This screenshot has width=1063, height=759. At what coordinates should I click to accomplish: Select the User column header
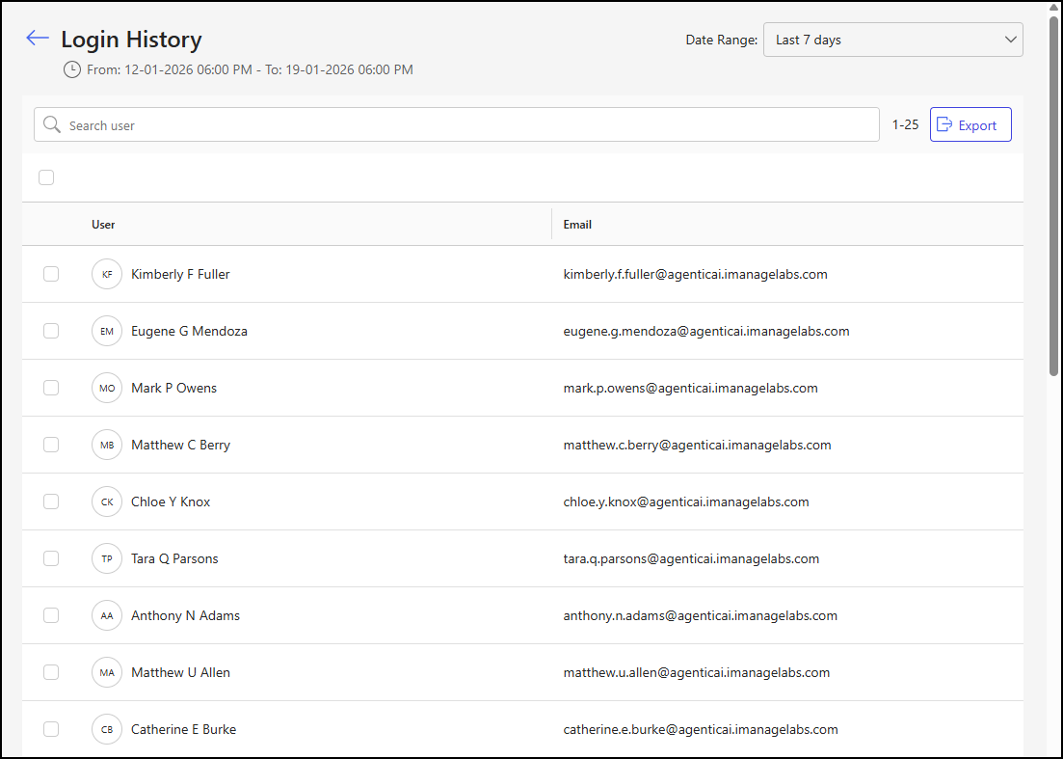(102, 224)
